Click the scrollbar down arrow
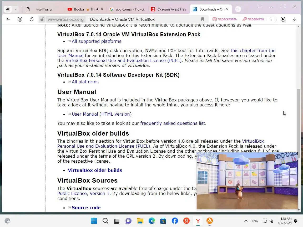Viewport: 303px width, 227px height. tap(299, 210)
